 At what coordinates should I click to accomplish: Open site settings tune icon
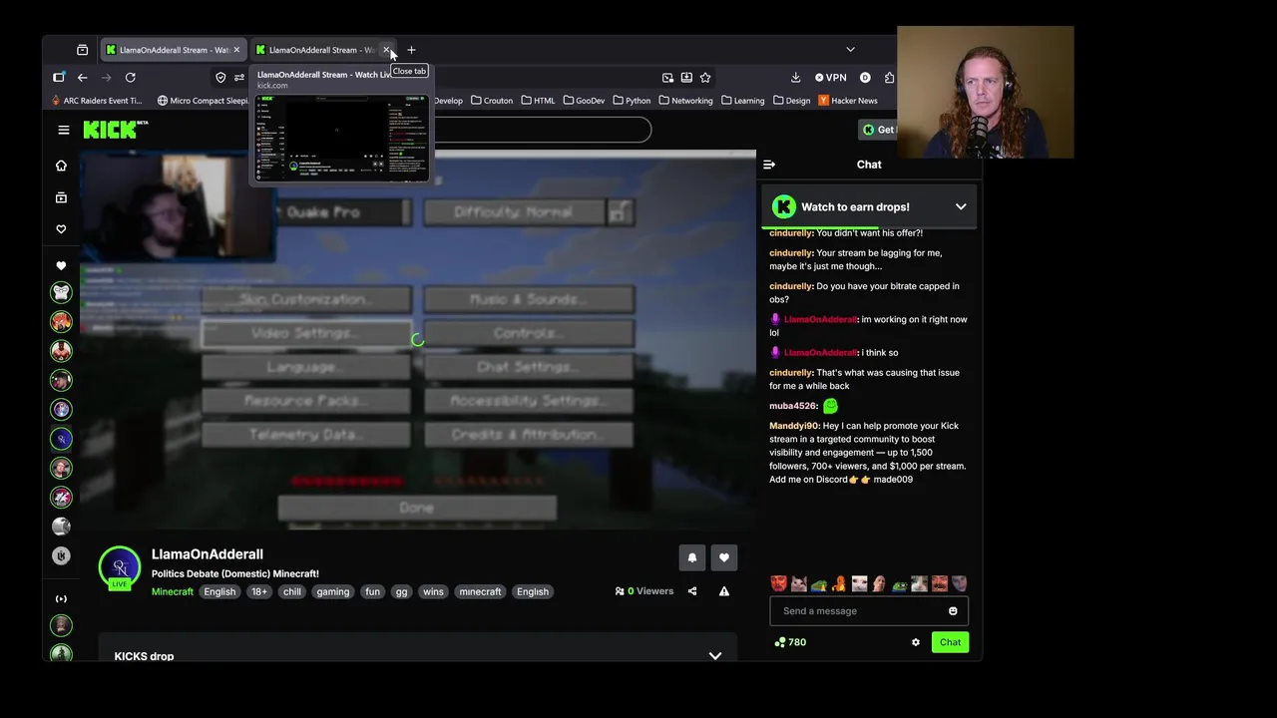(x=239, y=77)
